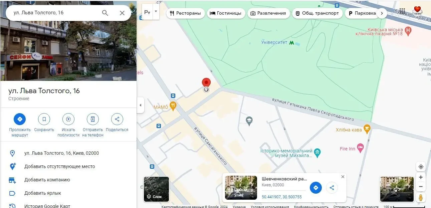Screen dimensions: 431x208
Task: Select the Рестораны category chip
Action: point(185,13)
